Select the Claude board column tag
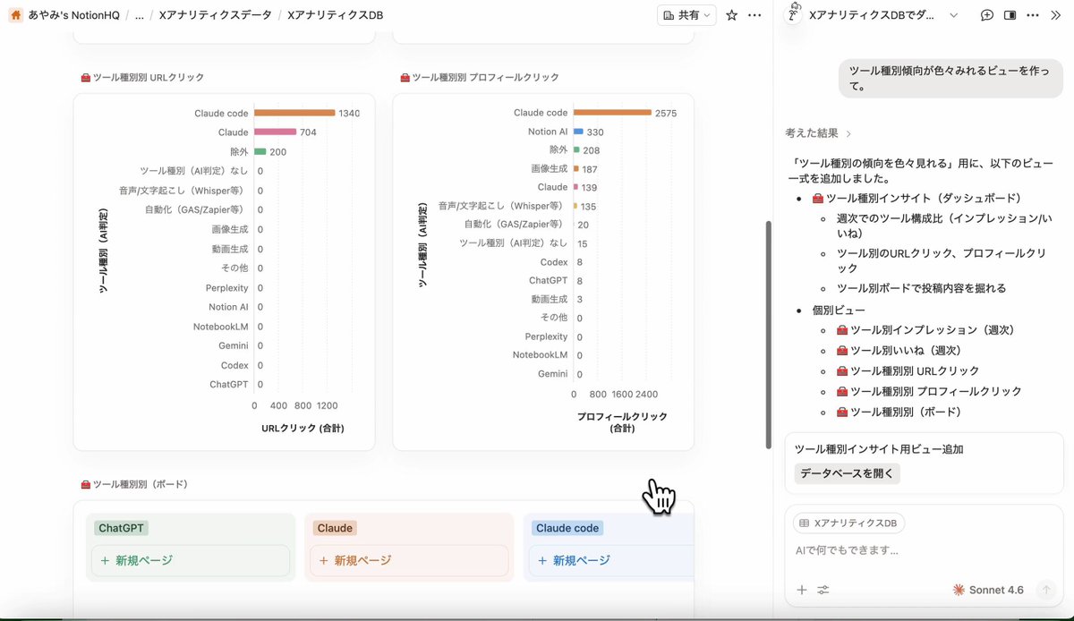This screenshot has width=1074, height=621. tap(335, 528)
